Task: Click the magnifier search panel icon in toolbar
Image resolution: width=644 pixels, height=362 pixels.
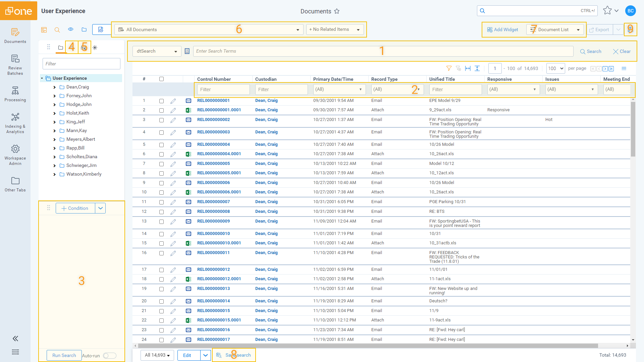Action: coord(57,30)
